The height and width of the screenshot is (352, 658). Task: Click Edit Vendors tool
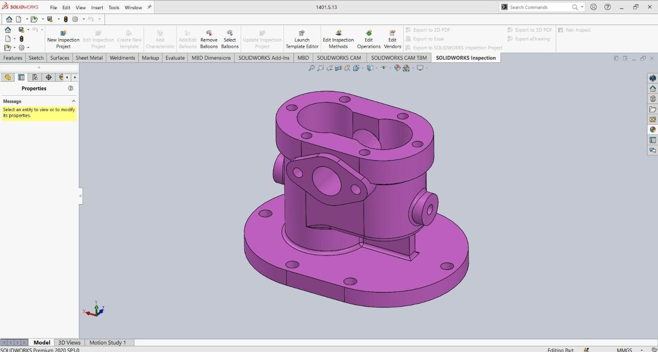tap(392, 39)
